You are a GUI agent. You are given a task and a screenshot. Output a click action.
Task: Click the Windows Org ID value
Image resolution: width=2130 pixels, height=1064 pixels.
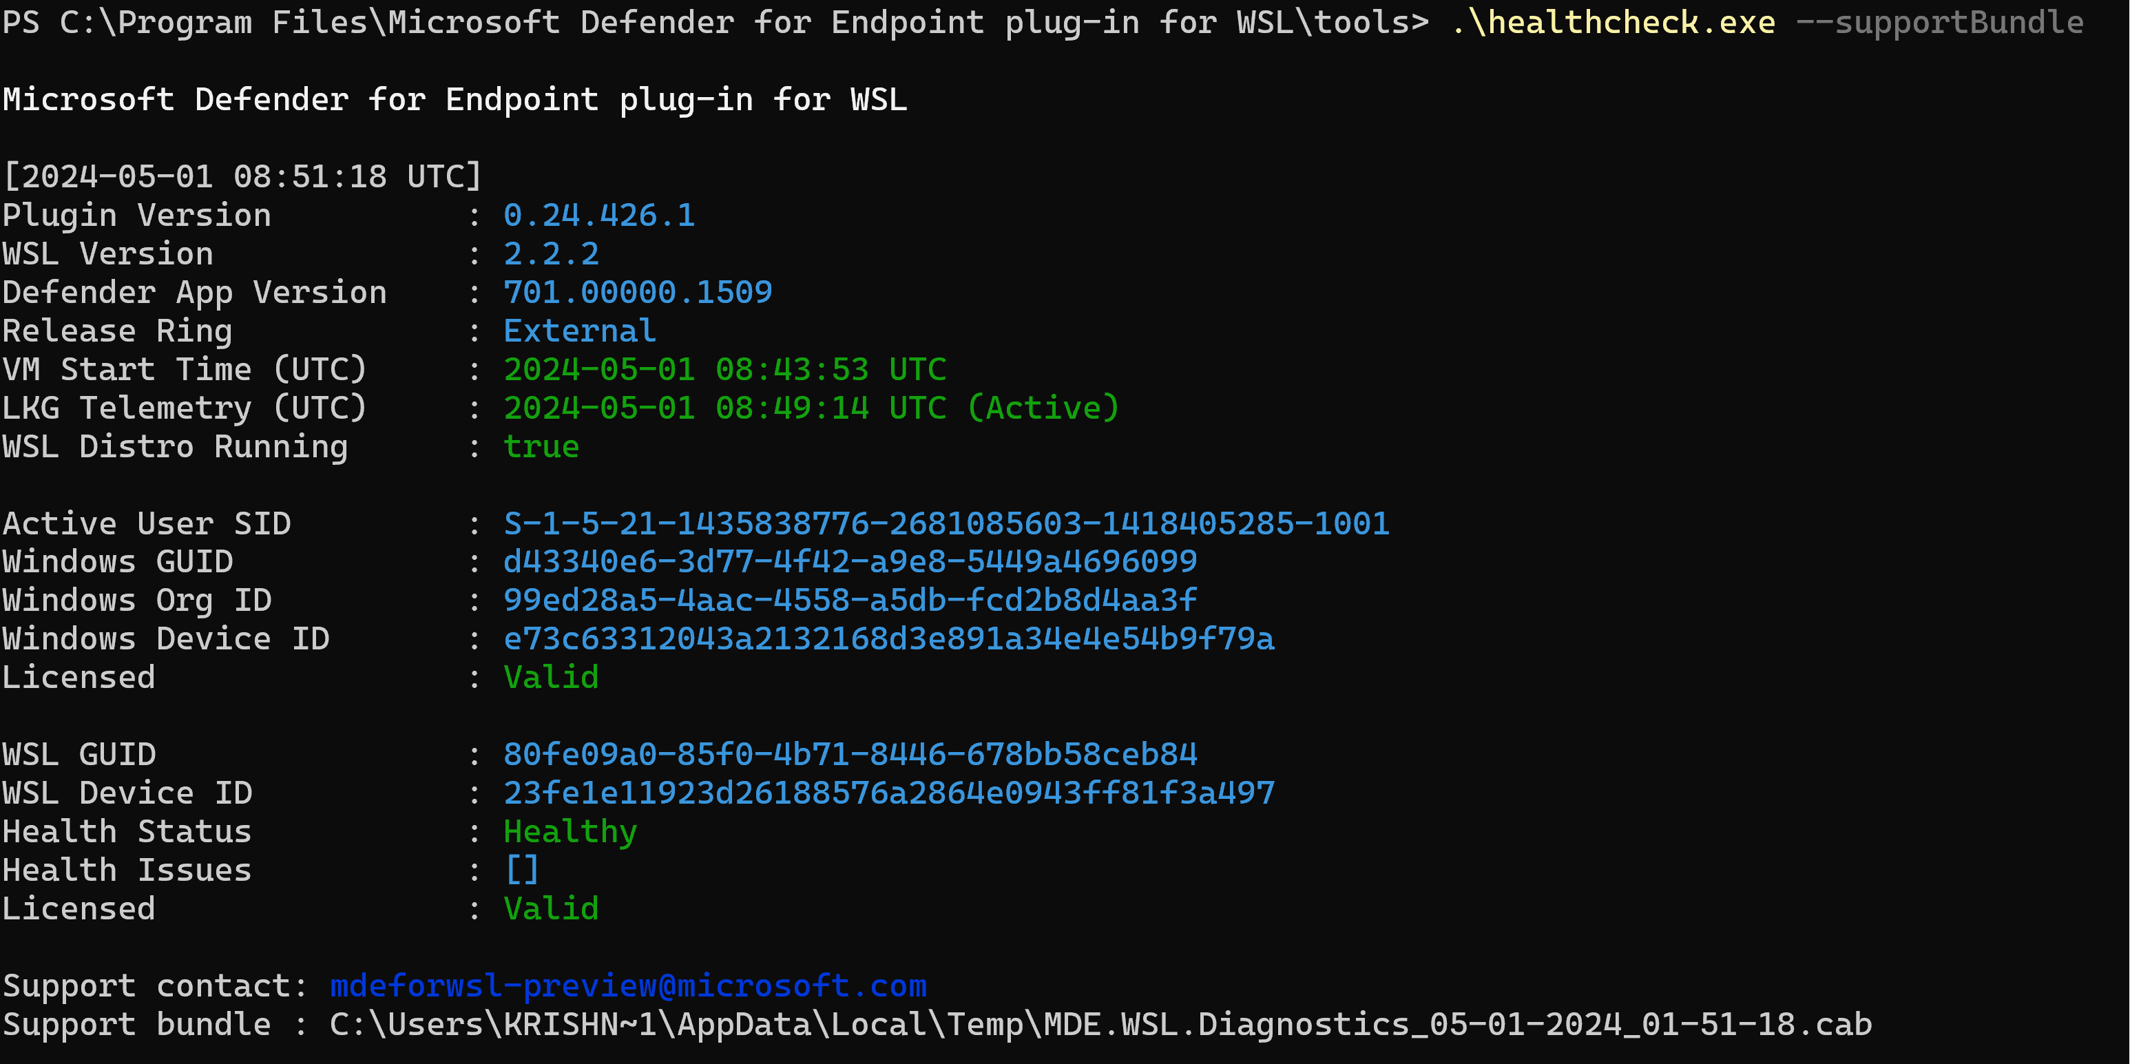pos(850,601)
